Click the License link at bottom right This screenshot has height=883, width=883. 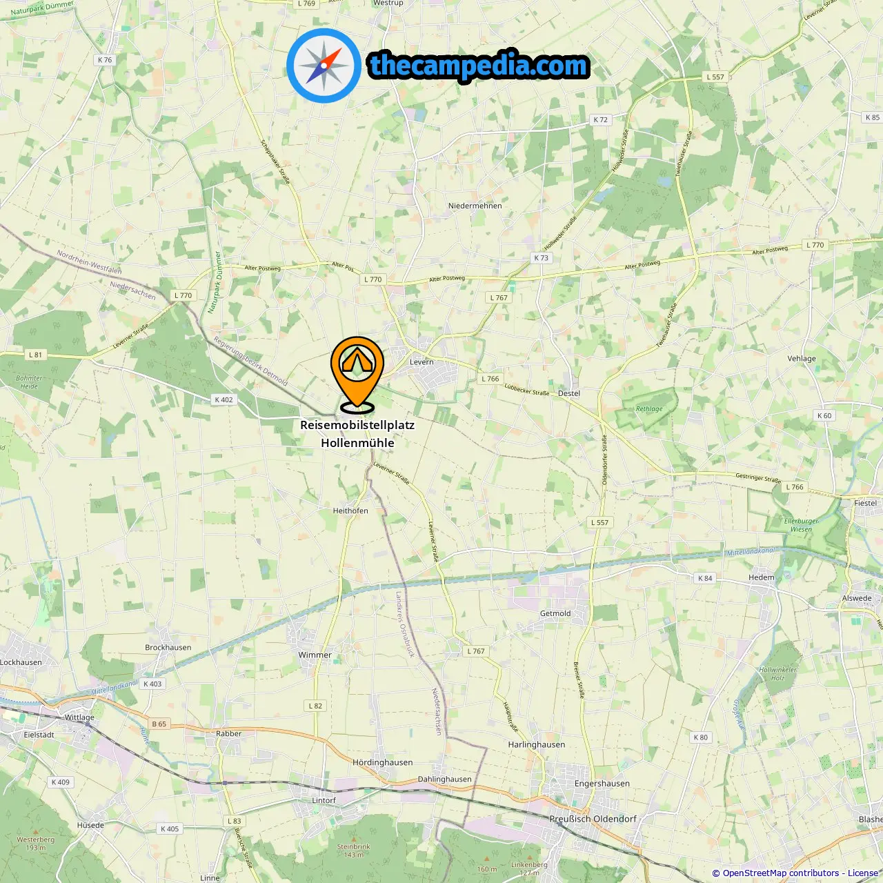pyautogui.click(x=863, y=873)
